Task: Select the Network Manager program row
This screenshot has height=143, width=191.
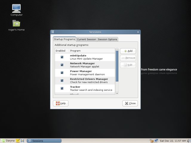Action: click(85, 65)
